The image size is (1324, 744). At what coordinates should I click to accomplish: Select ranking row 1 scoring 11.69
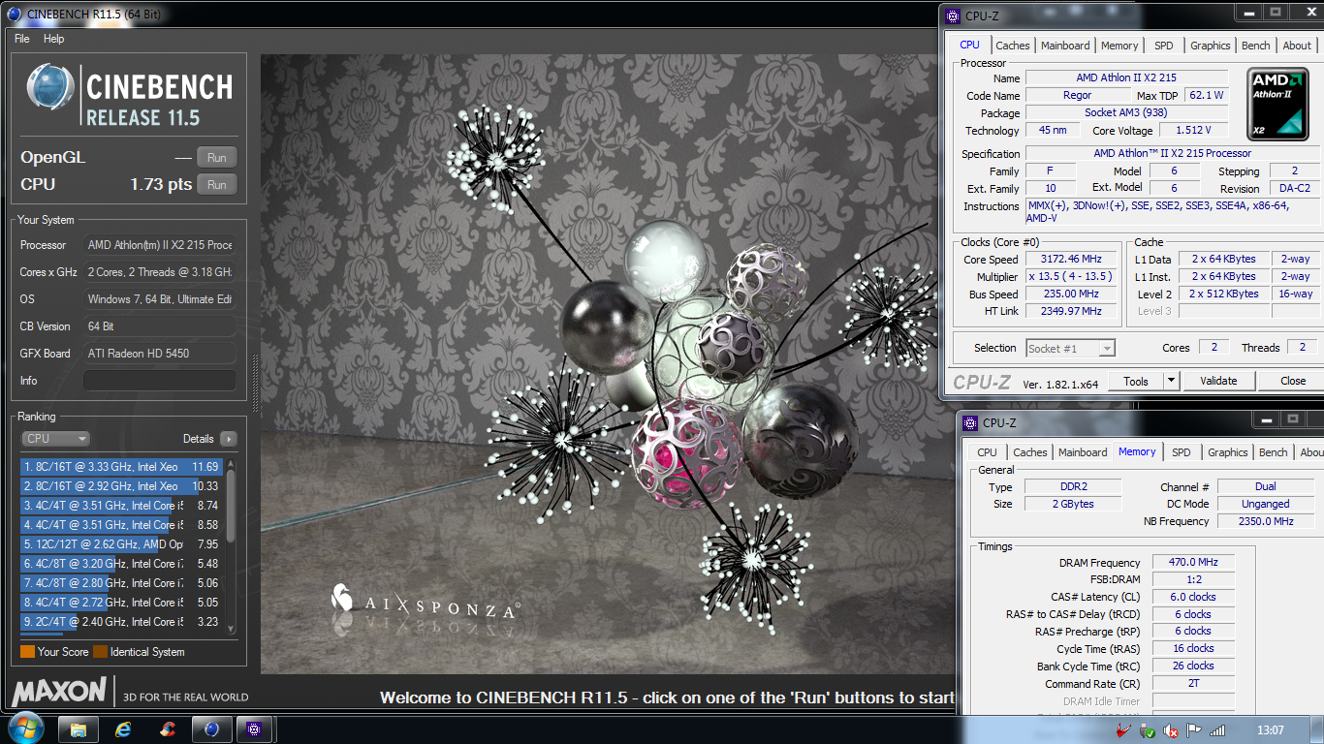pyautogui.click(x=122, y=467)
